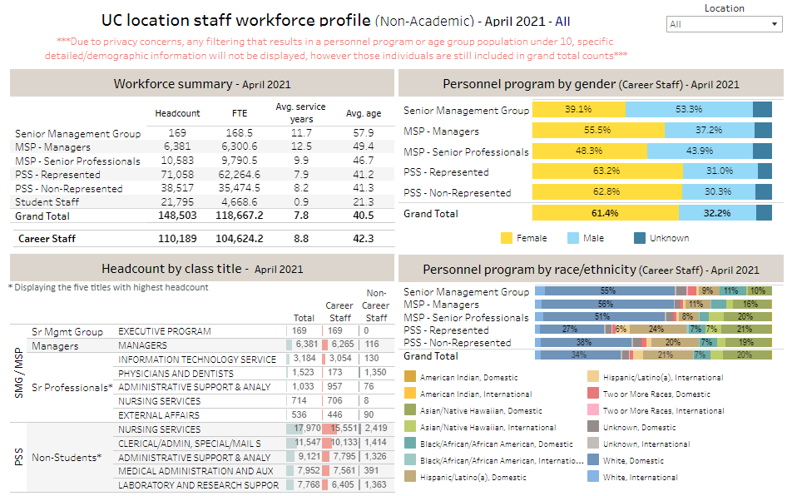This screenshot has width=797, height=496.
Task: Select Career Staff headcount 110,189
Action: 177,239
